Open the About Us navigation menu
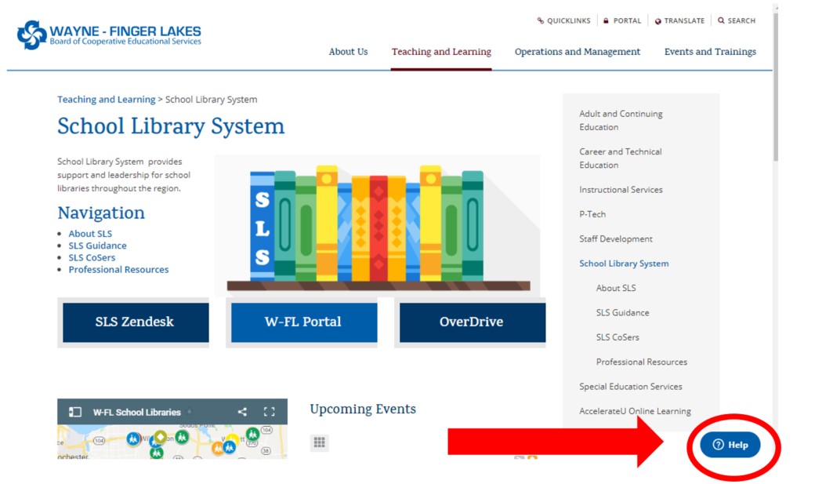Image resolution: width=815 pixels, height=484 pixels. 348,52
